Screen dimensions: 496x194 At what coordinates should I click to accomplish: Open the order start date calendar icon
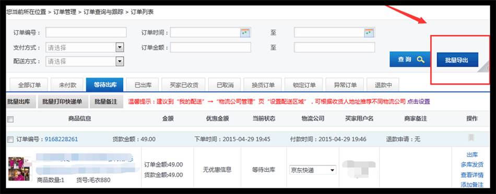point(245,32)
